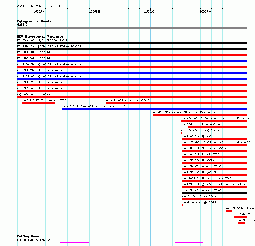Open the nsv4391572 (Wong2019) label
The width and height of the screenshot is (255, 246).
199,172
